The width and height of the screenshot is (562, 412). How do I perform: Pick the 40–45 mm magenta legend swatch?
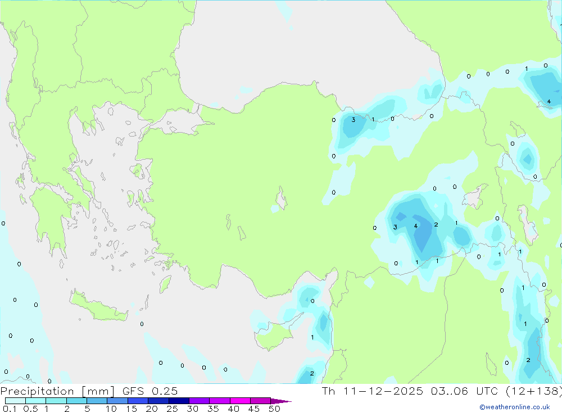tap(240, 401)
